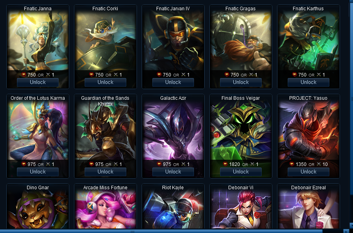Viewport: 353px width, 233px height.
Task: Unlock the Fnatic Karthus skin
Action: pos(309,82)
